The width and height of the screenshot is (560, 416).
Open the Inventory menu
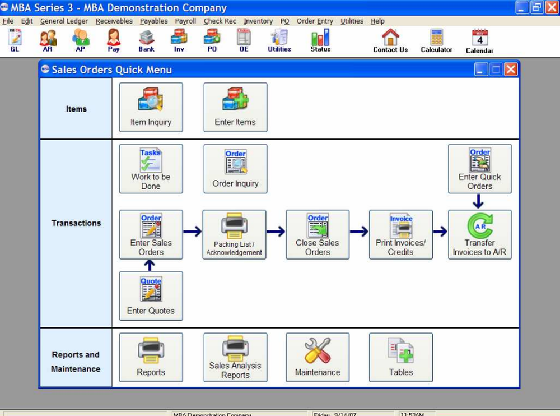point(258,21)
